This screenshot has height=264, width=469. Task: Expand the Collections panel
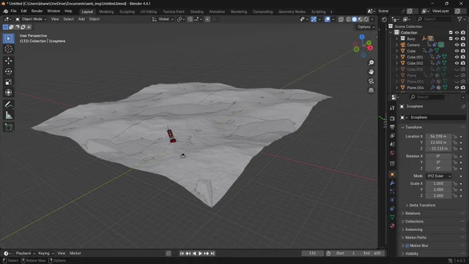click(x=415, y=221)
